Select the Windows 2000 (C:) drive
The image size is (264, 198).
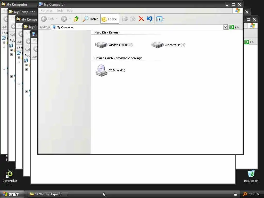click(x=114, y=45)
